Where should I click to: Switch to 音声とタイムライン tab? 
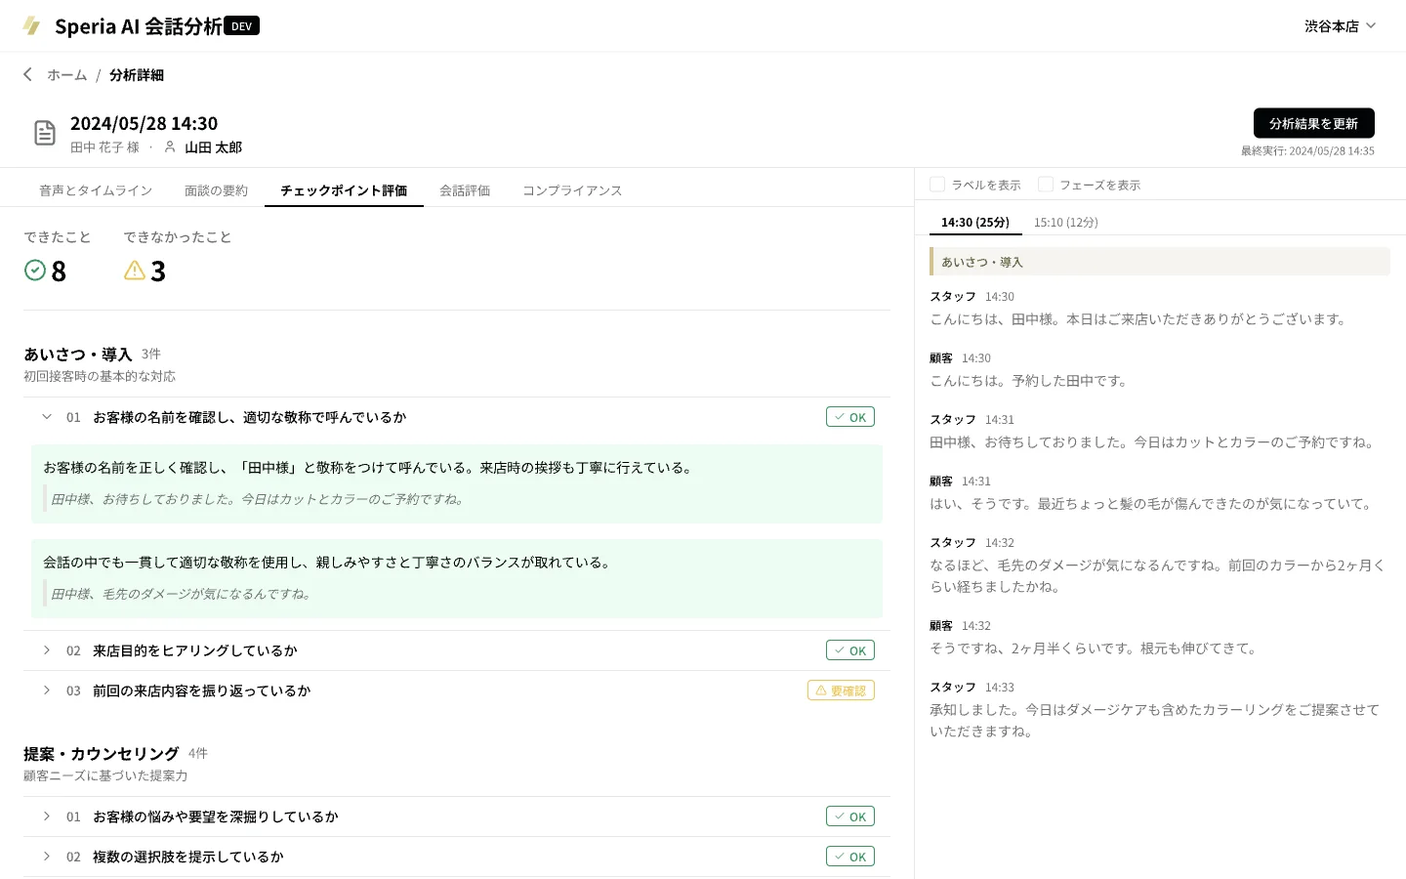(96, 190)
